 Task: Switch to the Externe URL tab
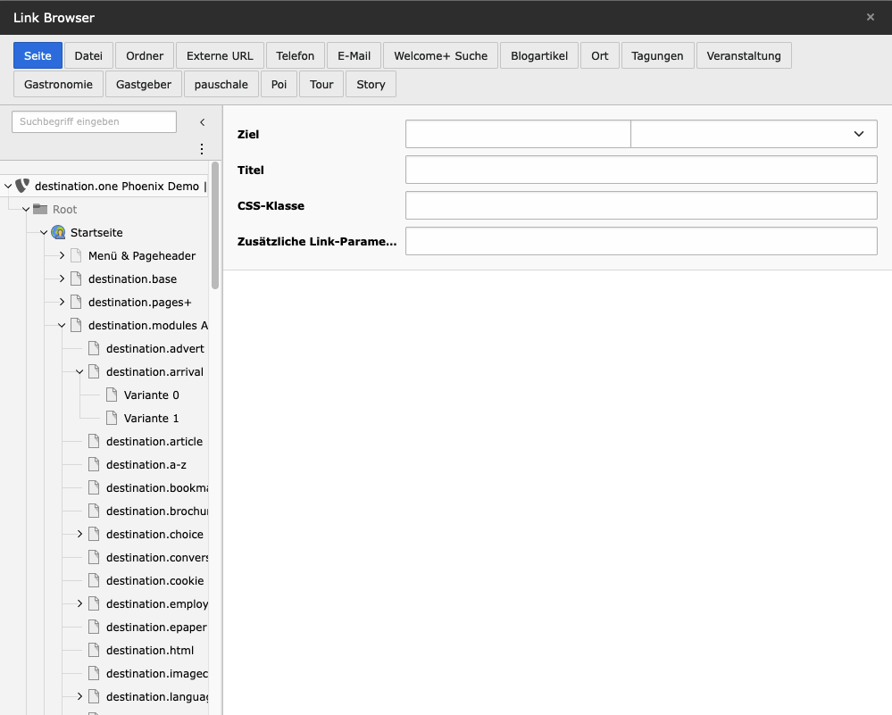(x=220, y=55)
